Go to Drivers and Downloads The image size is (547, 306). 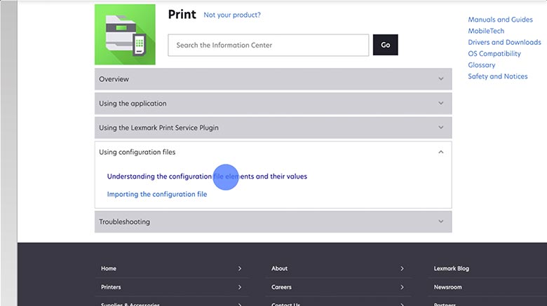504,43
